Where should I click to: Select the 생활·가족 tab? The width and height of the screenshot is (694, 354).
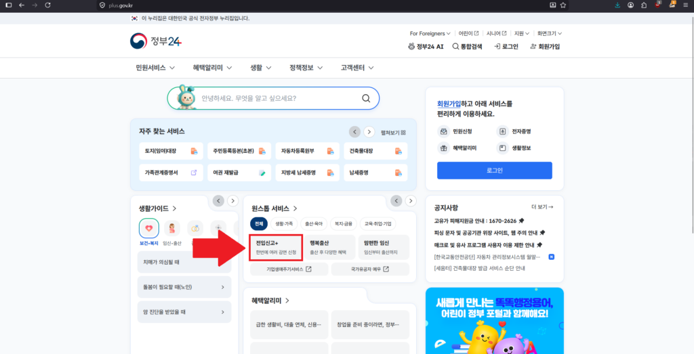pyautogui.click(x=284, y=223)
